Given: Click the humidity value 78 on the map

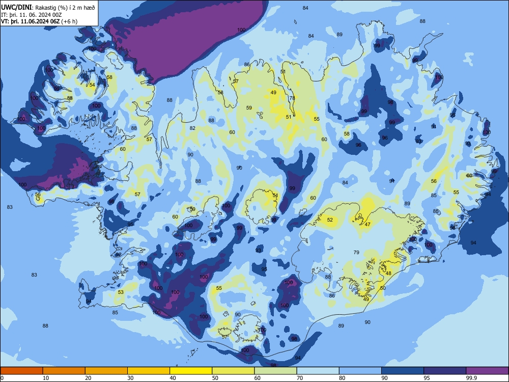Looking at the screenshot, I should [x=292, y=98].
